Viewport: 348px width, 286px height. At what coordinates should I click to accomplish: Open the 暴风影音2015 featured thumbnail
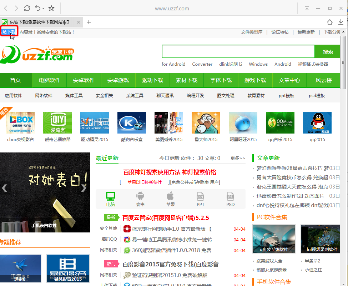(x=68, y=269)
